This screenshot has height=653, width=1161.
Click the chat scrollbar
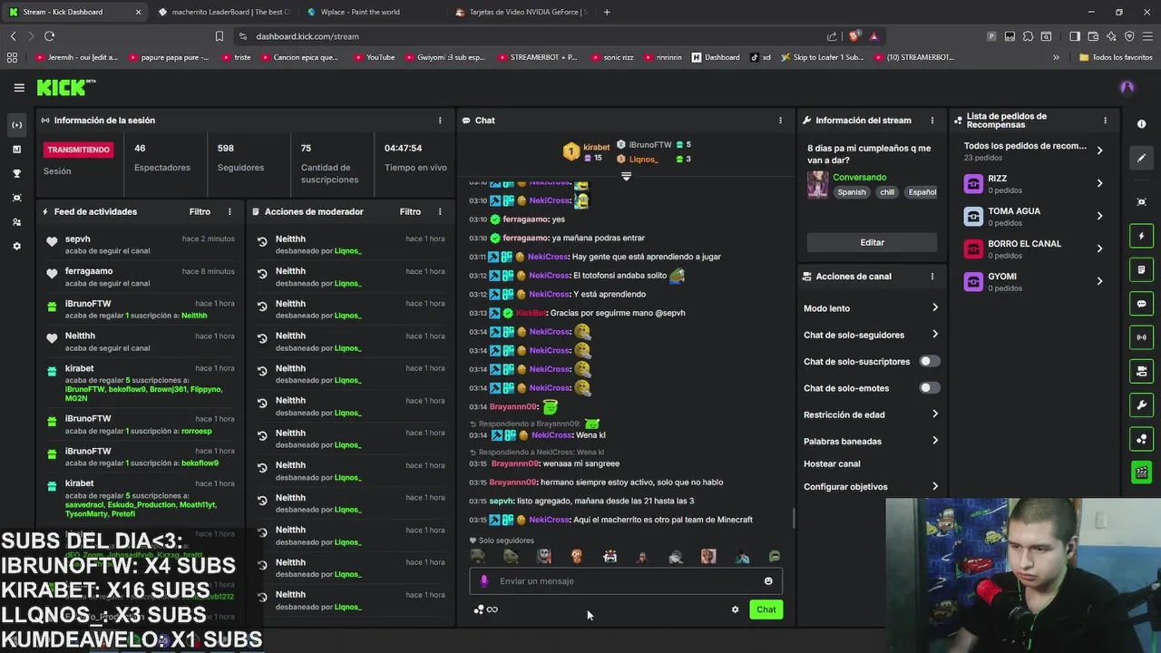[x=795, y=519]
